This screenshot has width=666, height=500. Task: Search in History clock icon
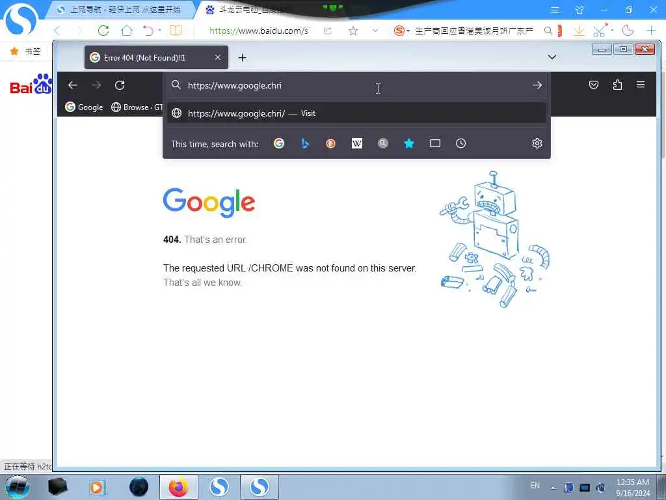[461, 143]
